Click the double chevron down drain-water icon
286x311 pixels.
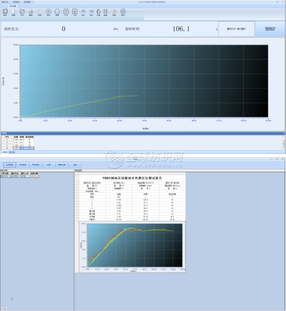pos(91,12)
